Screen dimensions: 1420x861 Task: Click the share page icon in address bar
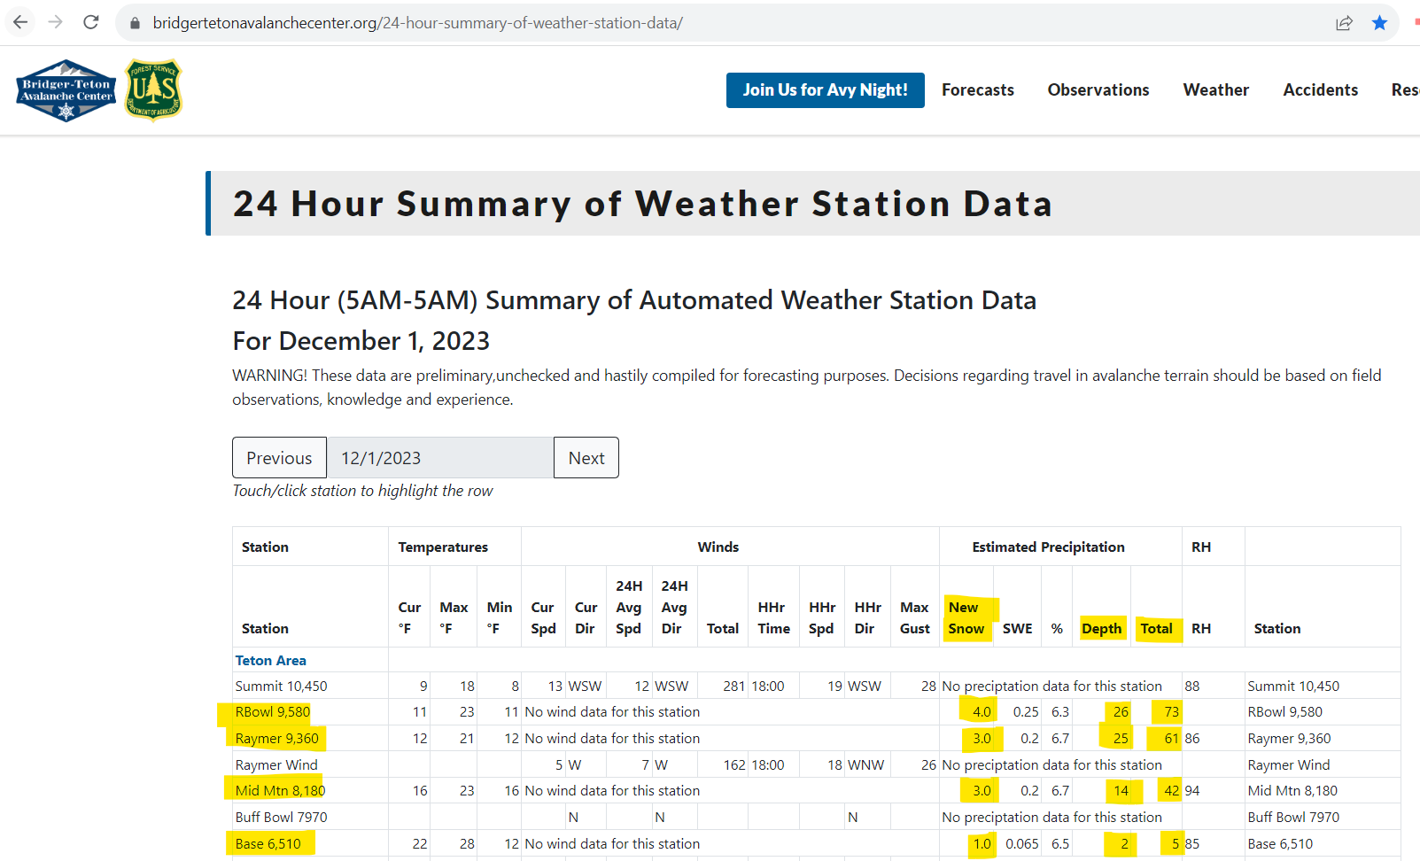pyautogui.click(x=1344, y=23)
